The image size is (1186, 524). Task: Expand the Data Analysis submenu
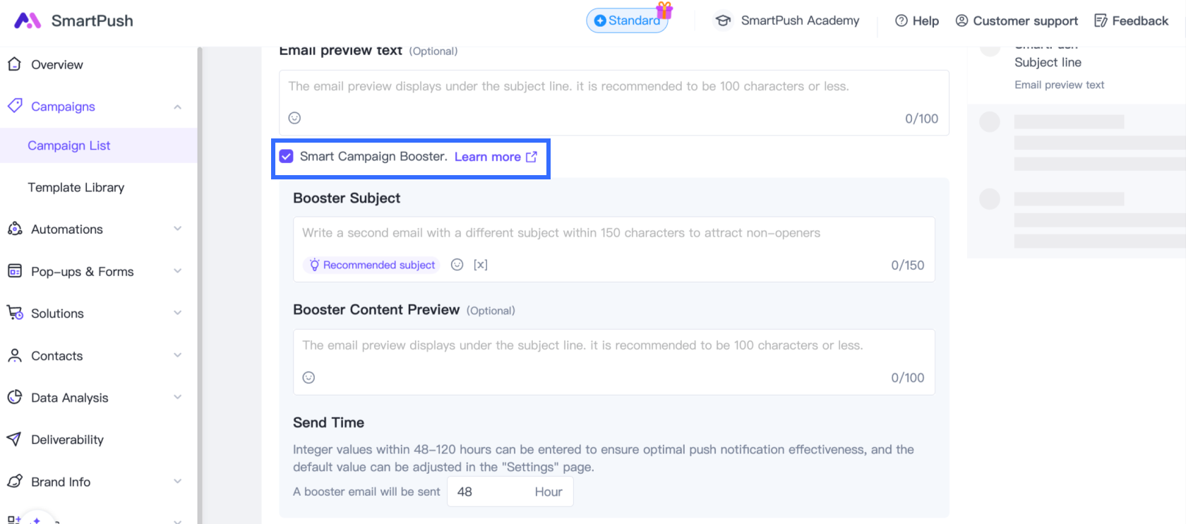coord(177,397)
